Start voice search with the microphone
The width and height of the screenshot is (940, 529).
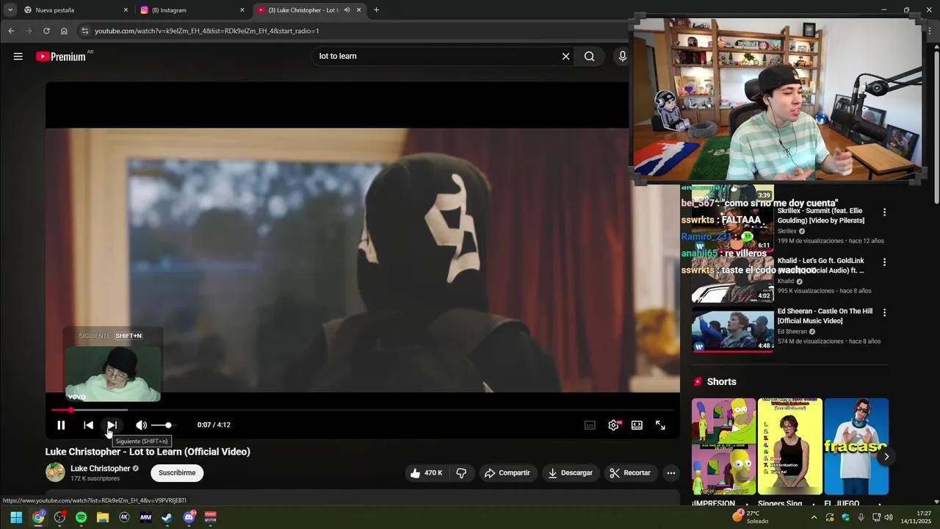[623, 56]
